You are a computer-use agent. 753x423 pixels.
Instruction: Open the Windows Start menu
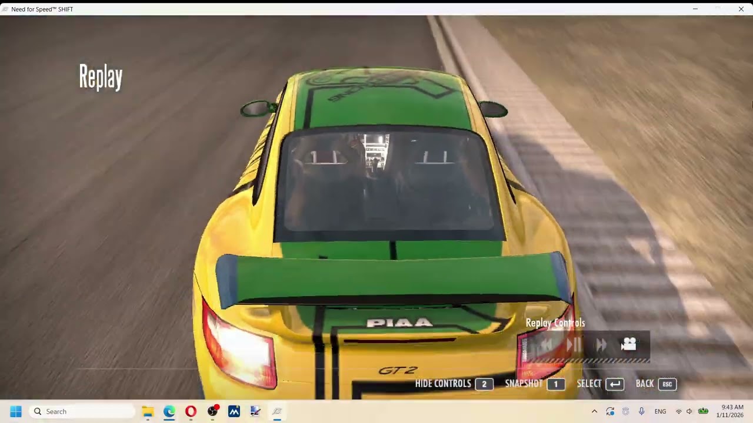[x=16, y=411]
